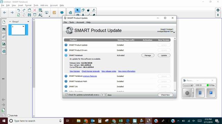Open the Page Sorter sidebar tab

coord(4,22)
